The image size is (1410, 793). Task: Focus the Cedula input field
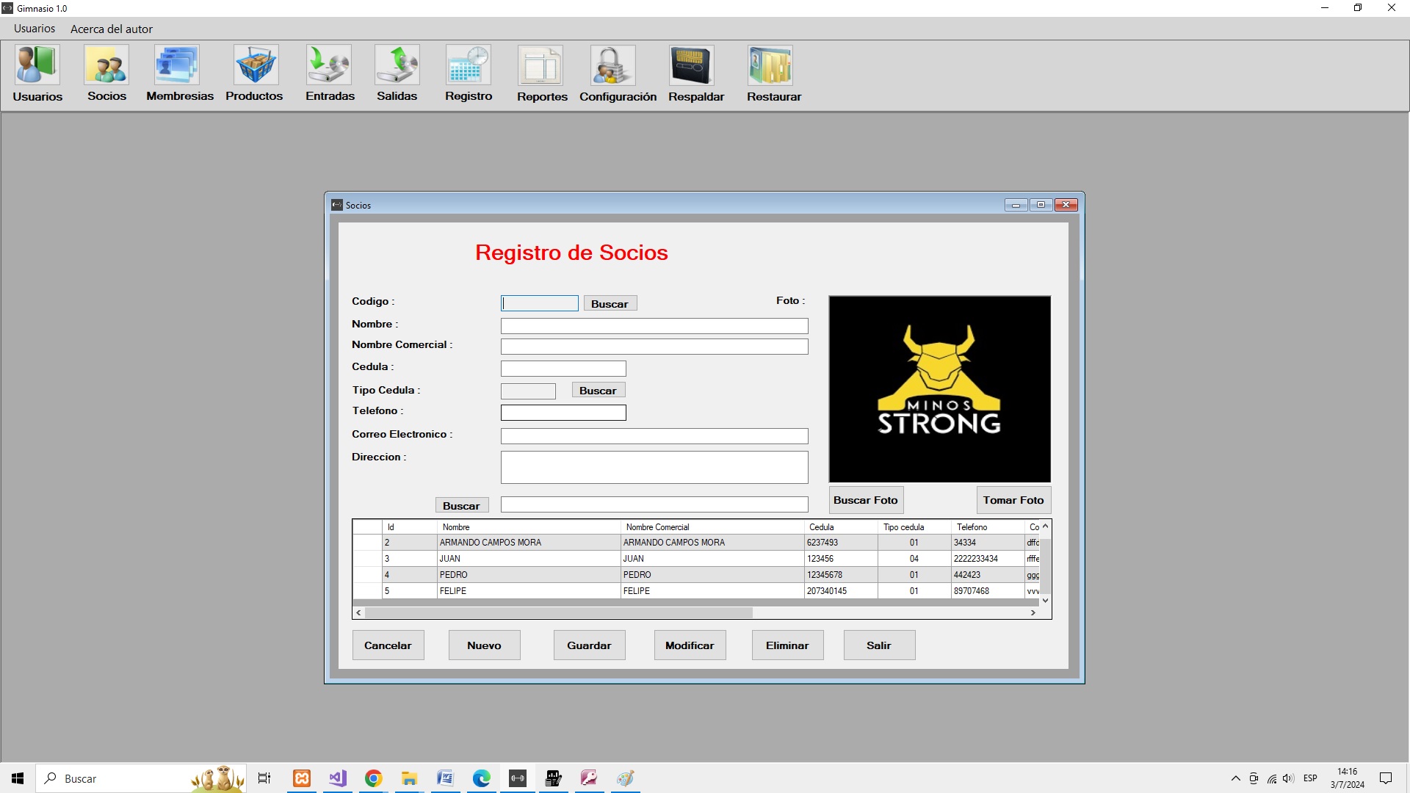coord(563,369)
